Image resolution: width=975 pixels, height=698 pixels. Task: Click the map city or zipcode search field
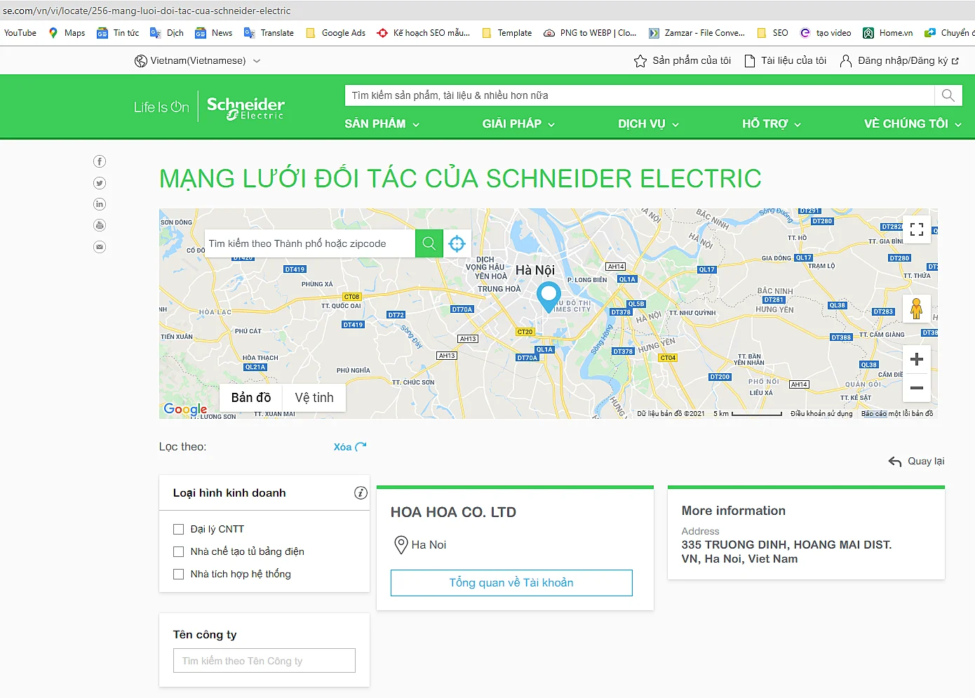[310, 243]
